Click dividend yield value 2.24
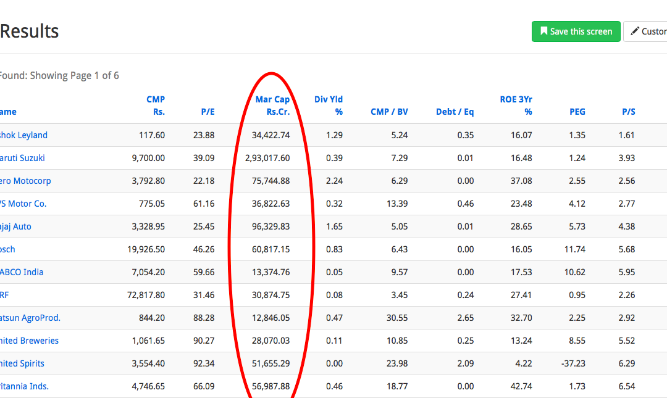 click(334, 181)
